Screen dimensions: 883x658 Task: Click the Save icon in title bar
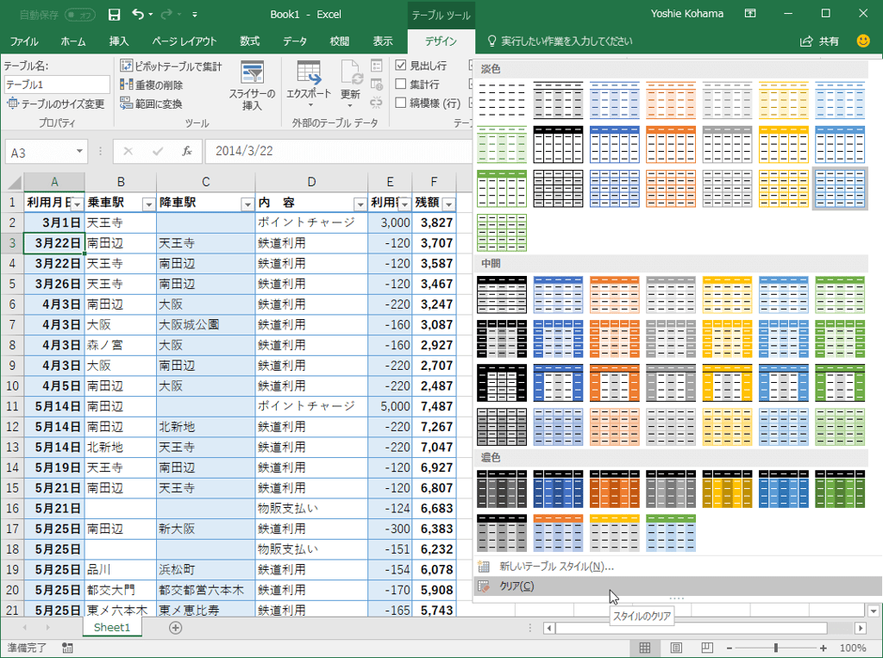coord(115,15)
